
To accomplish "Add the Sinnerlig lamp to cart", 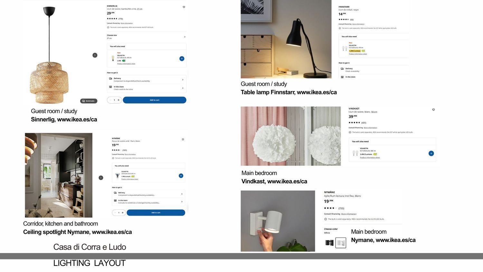I will click(155, 100).
